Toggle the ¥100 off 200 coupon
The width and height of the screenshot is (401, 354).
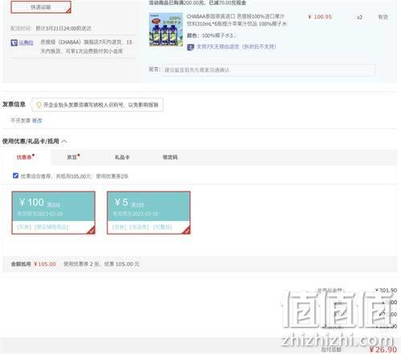point(54,213)
